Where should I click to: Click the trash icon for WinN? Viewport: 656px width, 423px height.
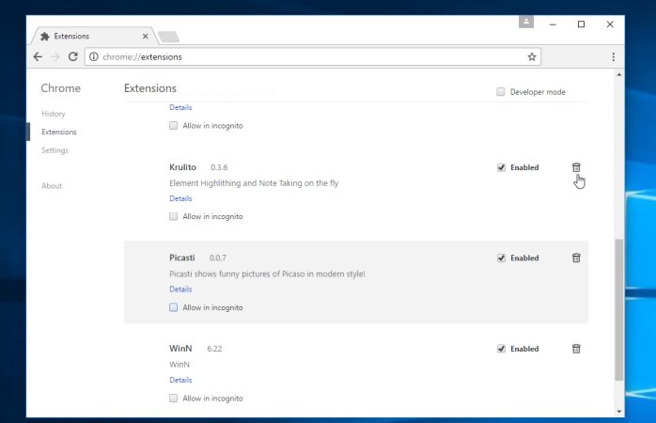click(x=576, y=349)
